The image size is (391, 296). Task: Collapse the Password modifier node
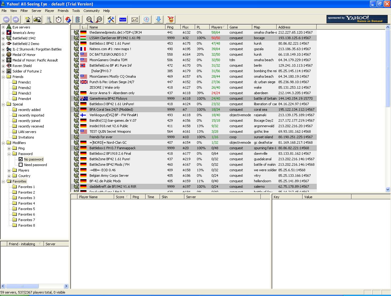pos(9,154)
